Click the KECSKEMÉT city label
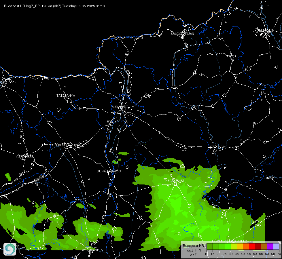Image resolution: width=282 pixels, height=259 pixels. (175, 181)
